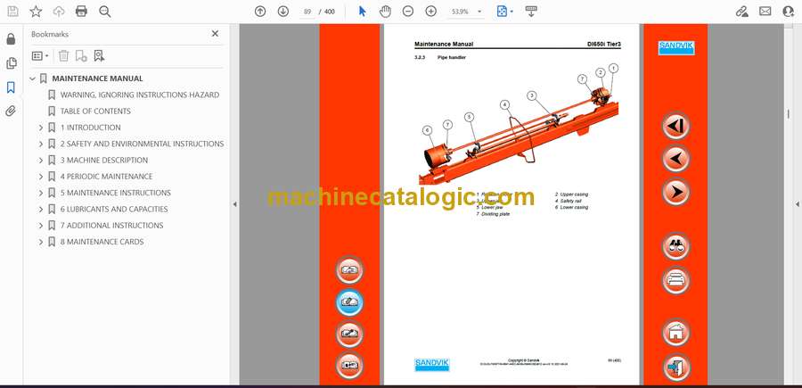
Task: Select MAINTENANCE MANUAL bookmark
Action: (97, 78)
